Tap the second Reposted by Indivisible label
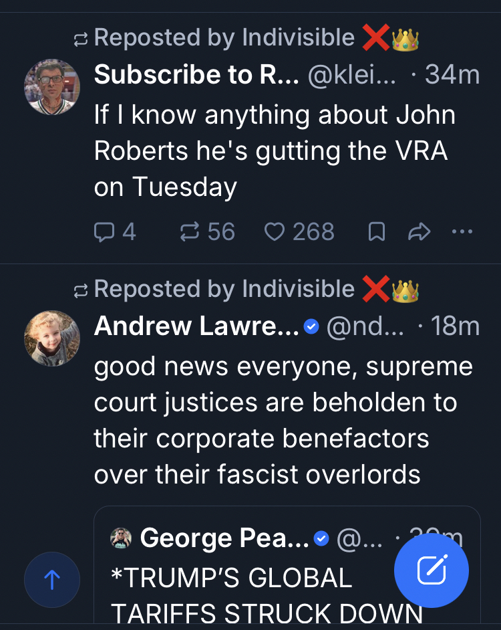This screenshot has height=630, width=501. tap(224, 289)
